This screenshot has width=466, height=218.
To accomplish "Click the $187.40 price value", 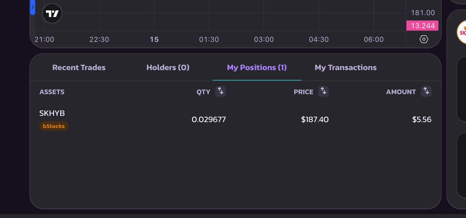I will click(315, 119).
